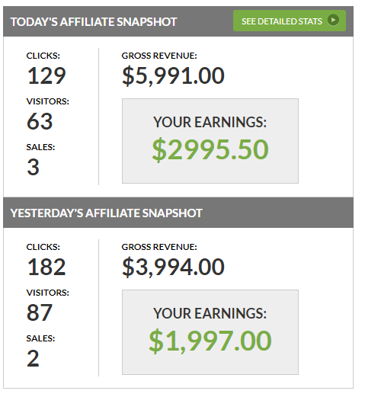
Task: Click yesterday's Sales label
Action: [40, 338]
